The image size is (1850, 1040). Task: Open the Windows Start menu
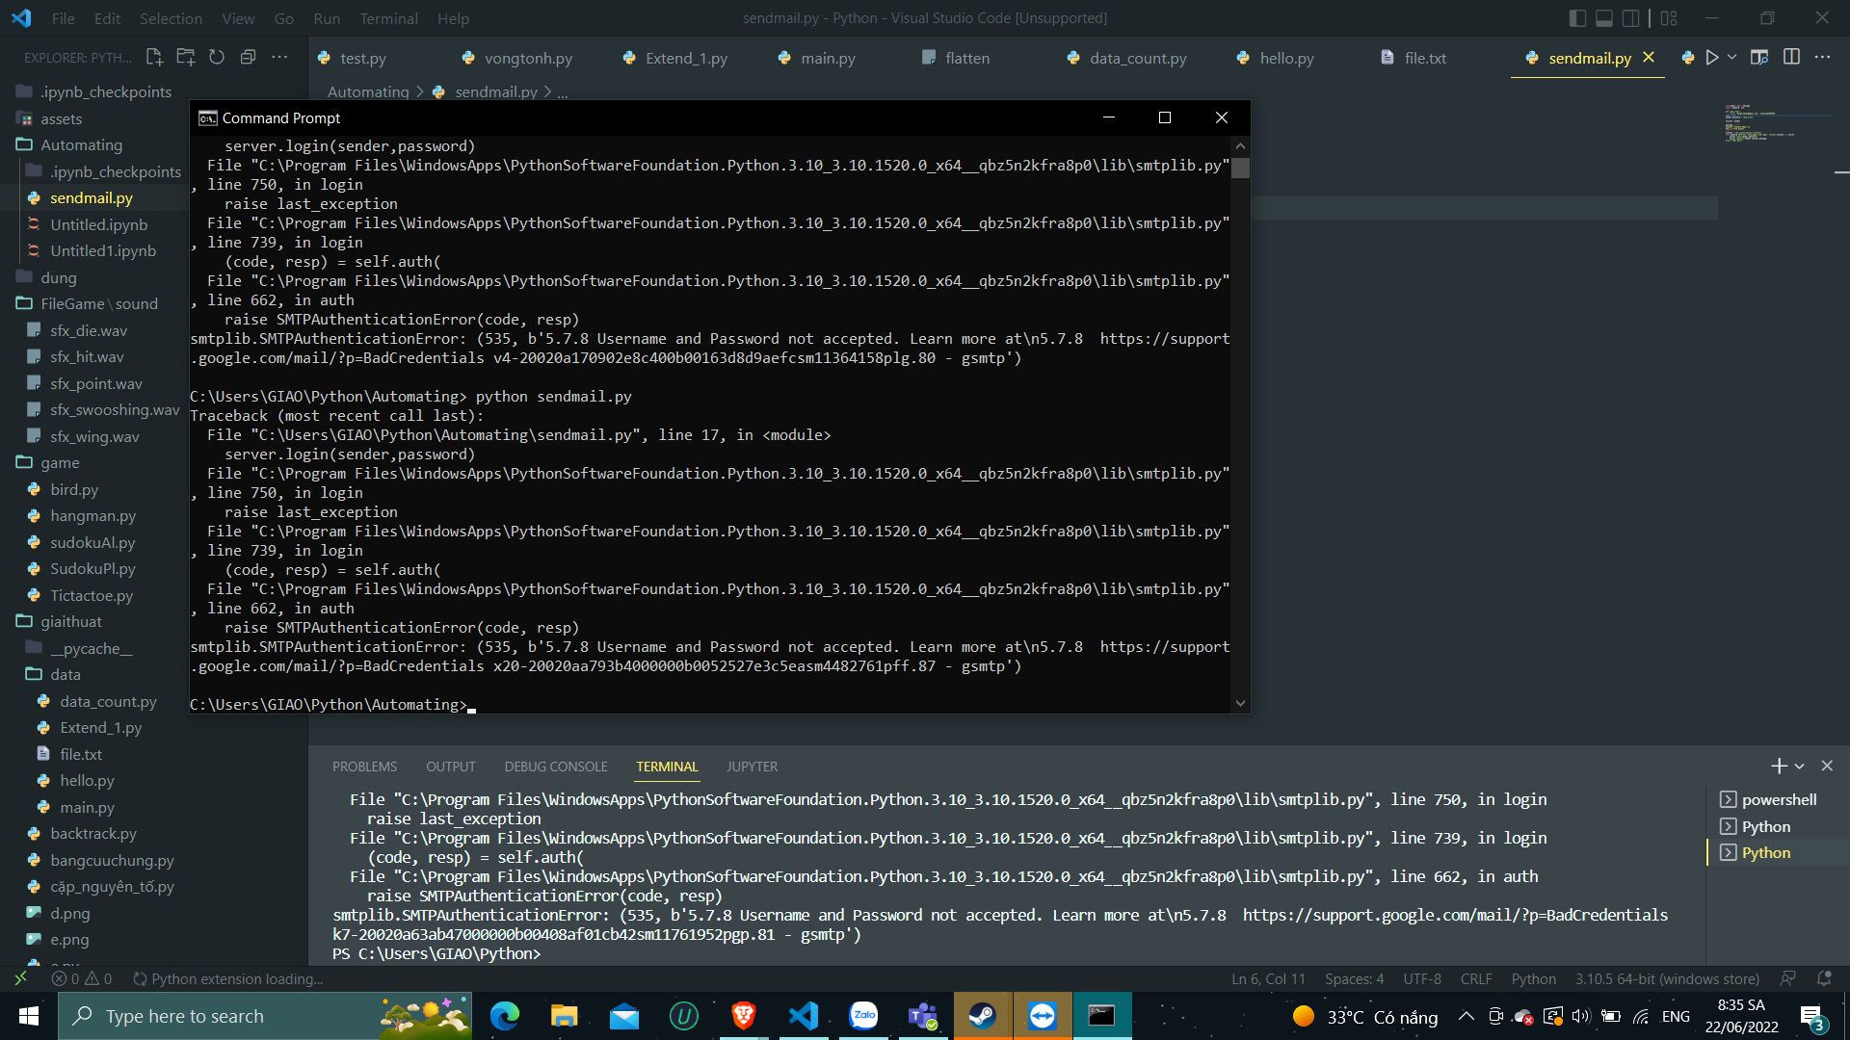(x=29, y=1016)
